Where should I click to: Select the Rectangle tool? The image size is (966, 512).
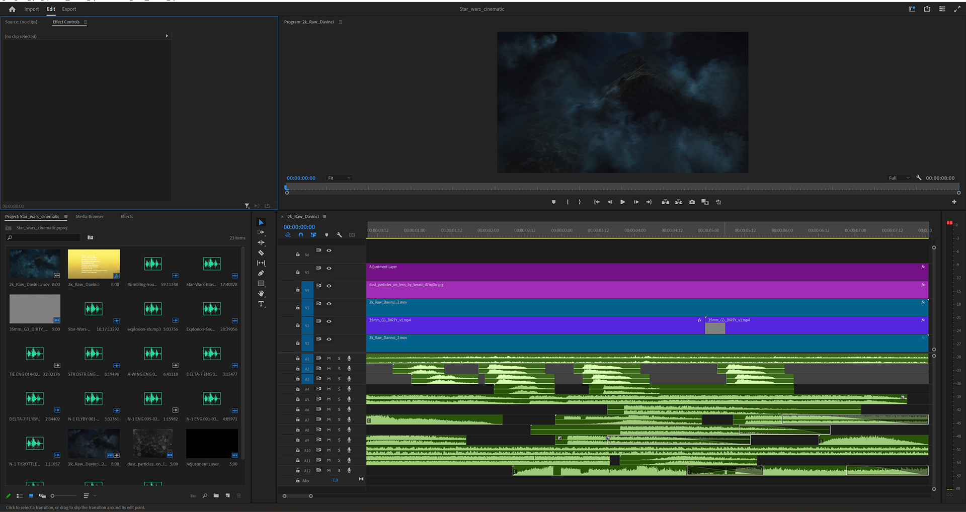tap(261, 284)
